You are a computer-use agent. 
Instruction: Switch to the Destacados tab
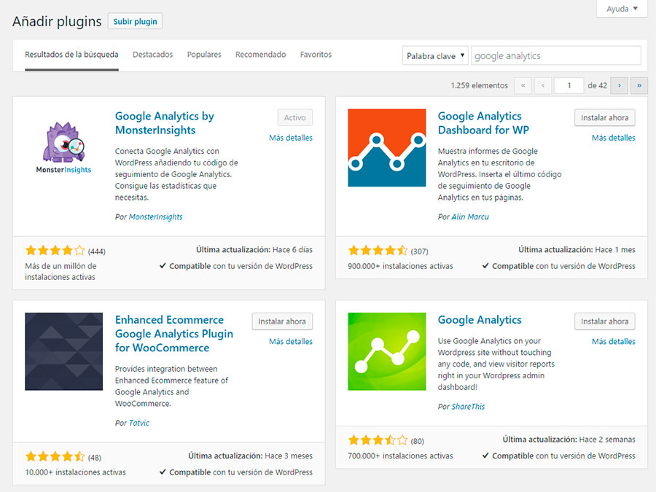coord(152,55)
